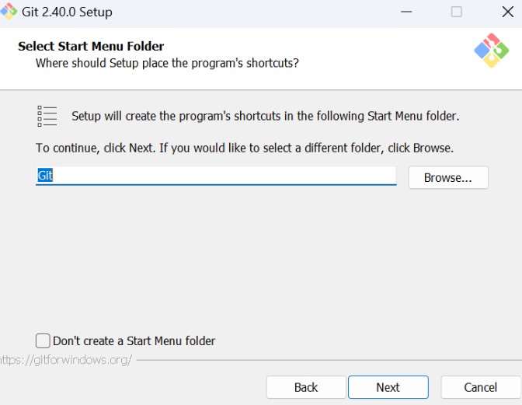The image size is (522, 405).
Task: Click the Git icon in the title bar
Action: (9, 11)
